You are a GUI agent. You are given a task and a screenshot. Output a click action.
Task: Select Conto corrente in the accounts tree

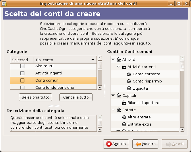[x=146, y=74]
